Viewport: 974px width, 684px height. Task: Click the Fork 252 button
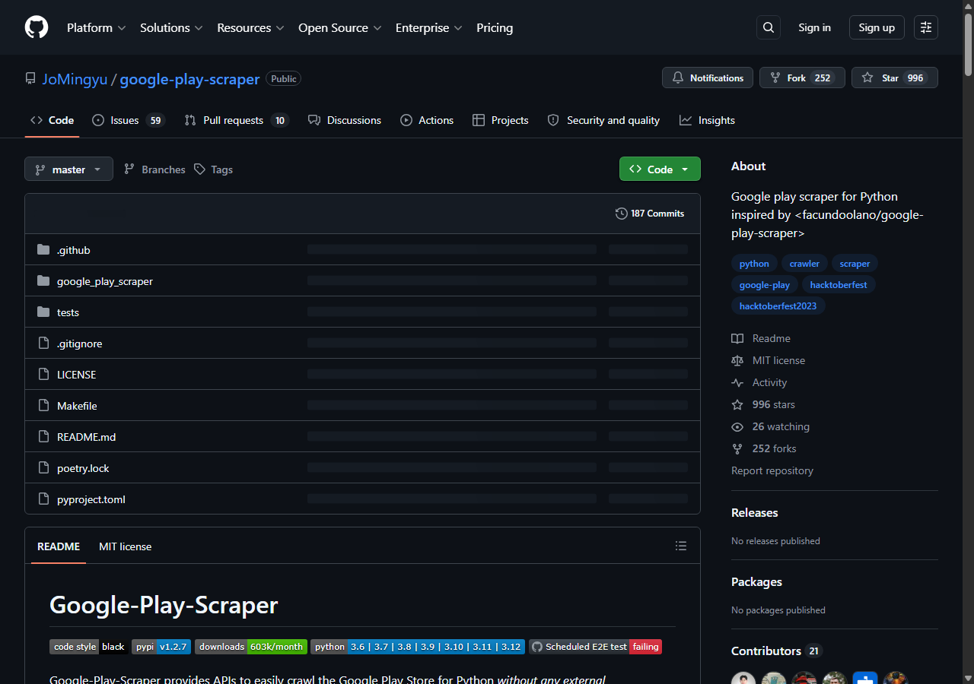802,78
